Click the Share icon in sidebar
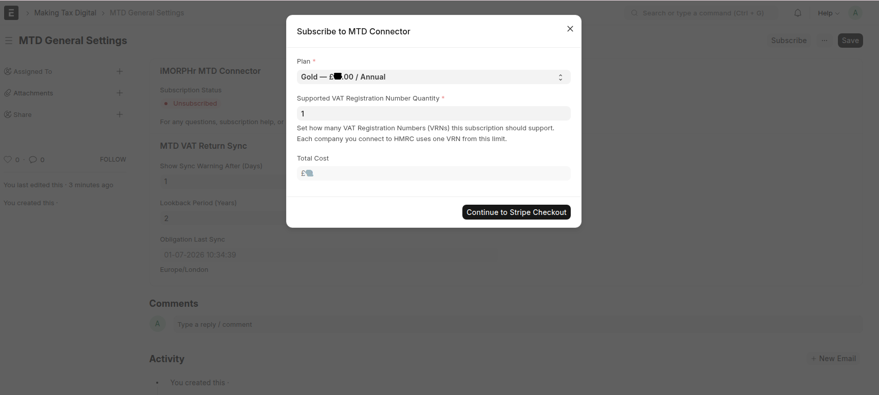 click(x=8, y=114)
